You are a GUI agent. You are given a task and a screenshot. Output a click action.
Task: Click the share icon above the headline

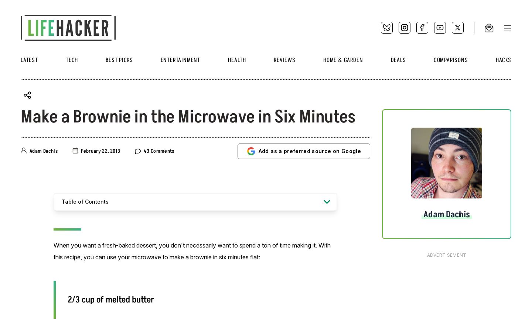pyautogui.click(x=27, y=95)
